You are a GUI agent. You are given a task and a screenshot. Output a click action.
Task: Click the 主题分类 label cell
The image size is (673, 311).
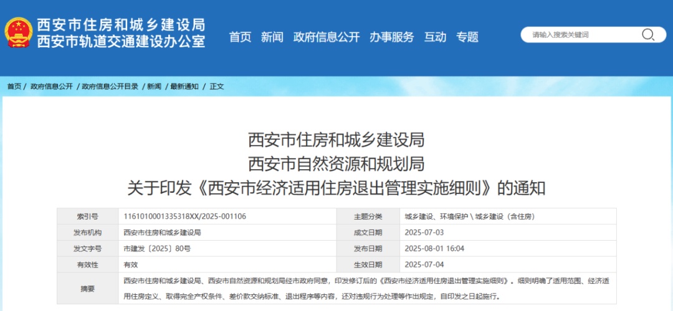click(368, 216)
